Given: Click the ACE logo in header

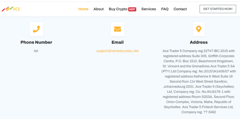Looking at the screenshot, I should (11, 9).
